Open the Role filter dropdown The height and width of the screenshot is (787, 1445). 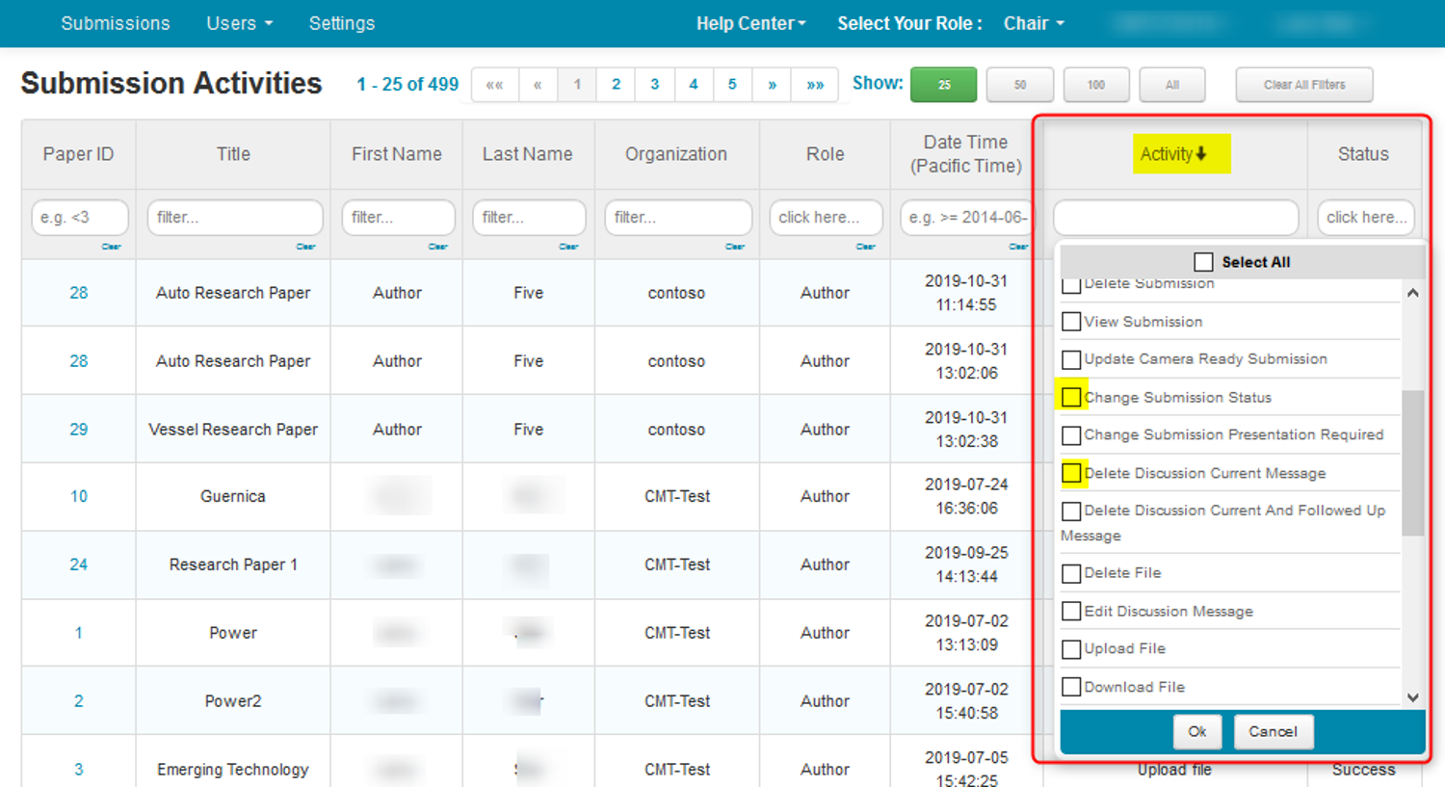coord(826,218)
